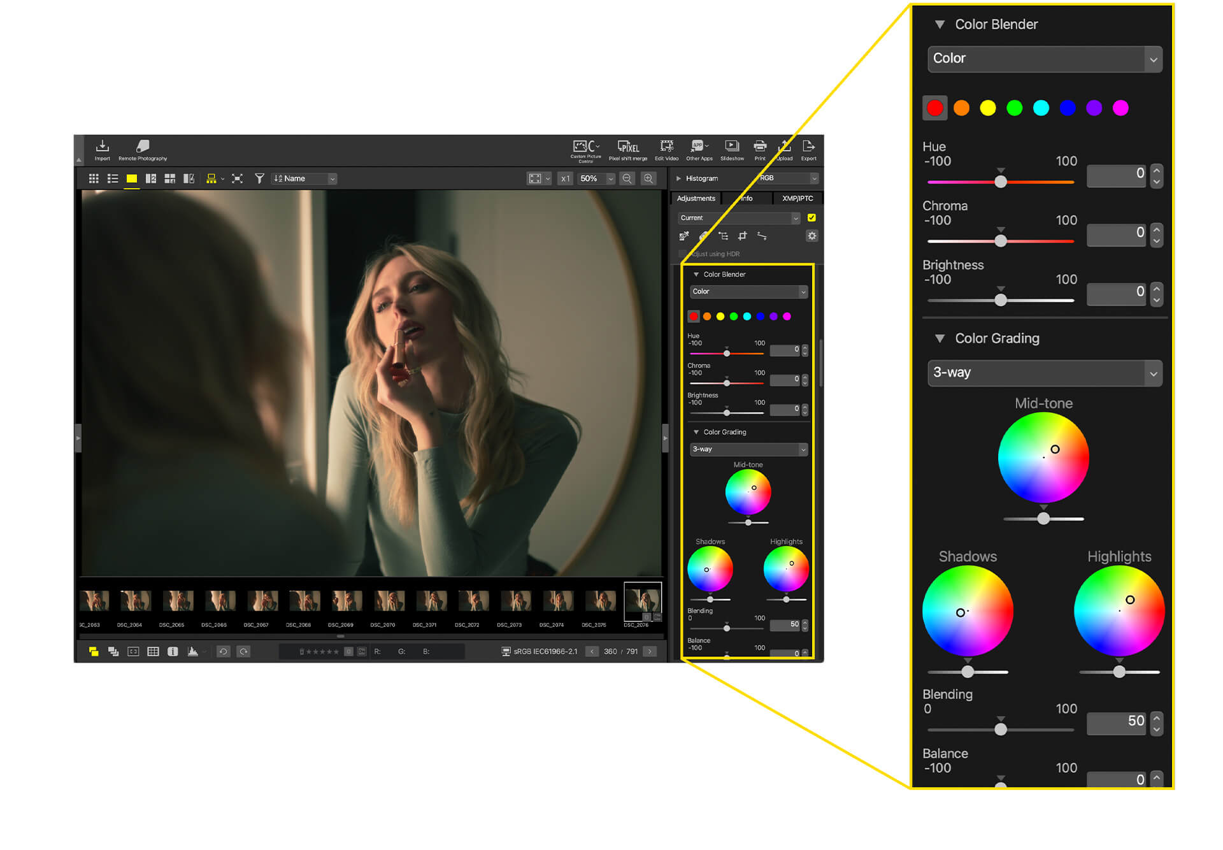Click the Import button
This screenshot has width=1223, height=850.
[102, 148]
